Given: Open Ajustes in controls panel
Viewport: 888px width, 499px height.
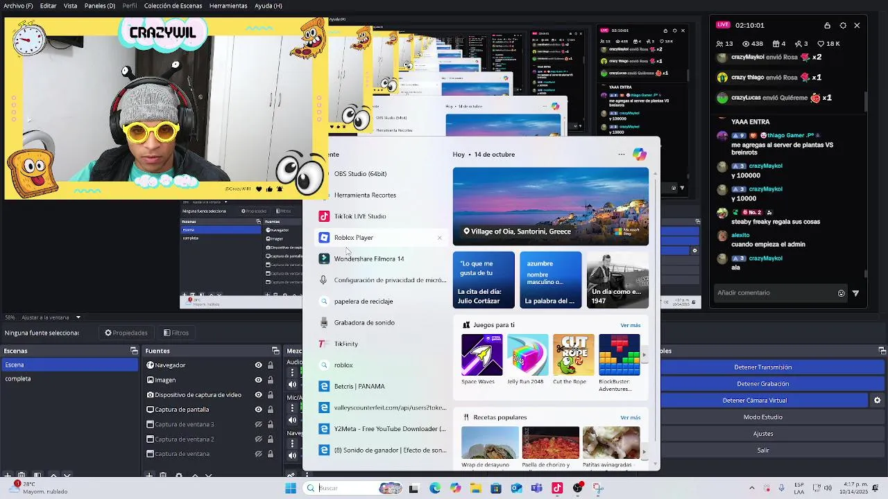Looking at the screenshot, I should pyautogui.click(x=763, y=434).
